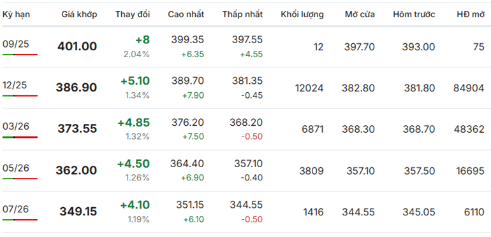Open the 09/25 contract term link
Image resolution: width=491 pixels, height=237 pixels.
(x=16, y=44)
